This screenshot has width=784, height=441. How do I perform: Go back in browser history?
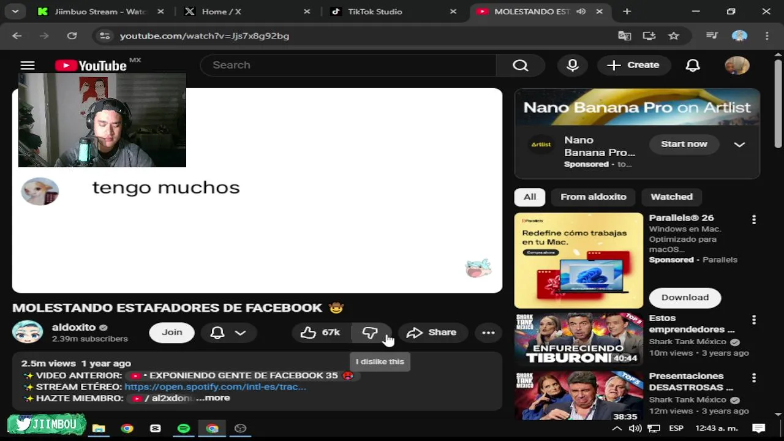[x=17, y=36]
